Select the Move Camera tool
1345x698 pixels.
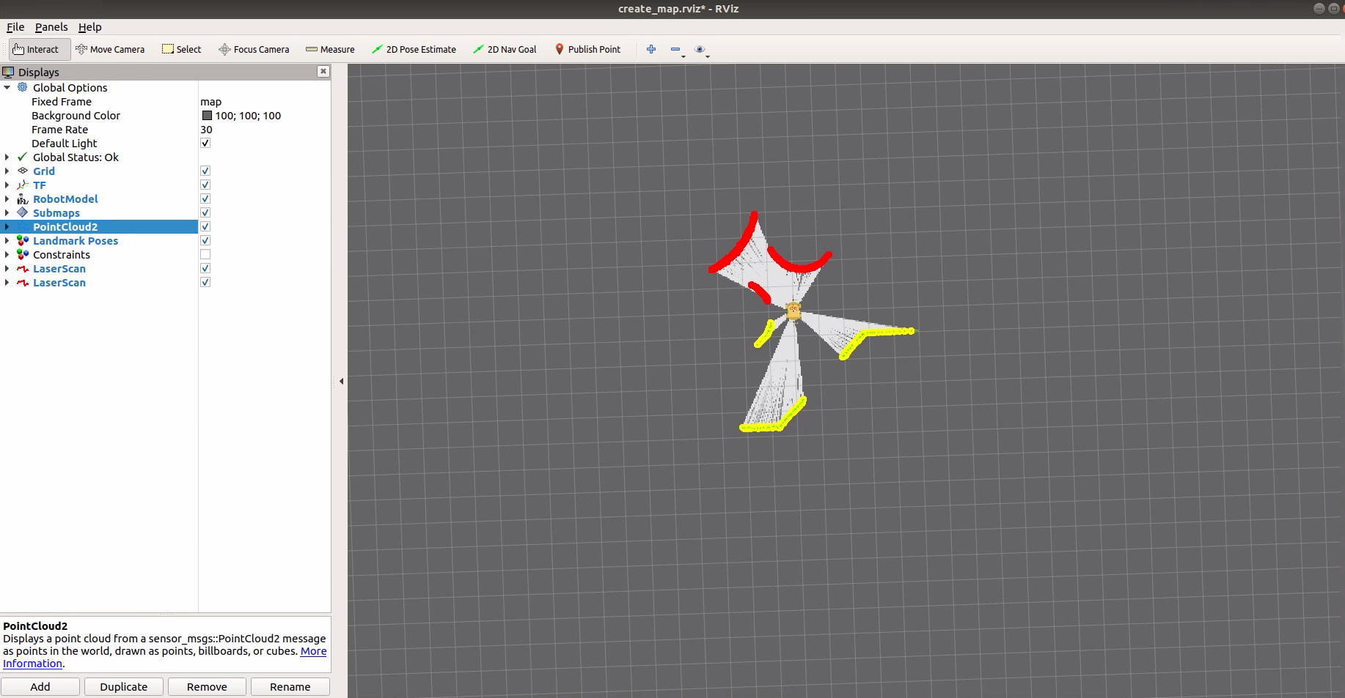click(110, 50)
